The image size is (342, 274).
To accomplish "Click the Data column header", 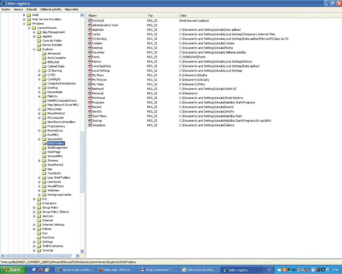I will [x=183, y=15].
